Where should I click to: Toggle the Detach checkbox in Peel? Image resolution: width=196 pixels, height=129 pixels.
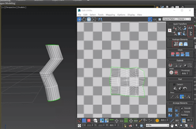[x=175, y=84]
